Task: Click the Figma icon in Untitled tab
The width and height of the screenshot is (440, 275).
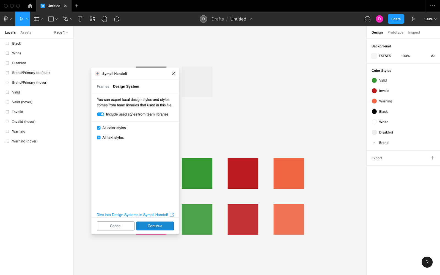Action: click(43, 6)
